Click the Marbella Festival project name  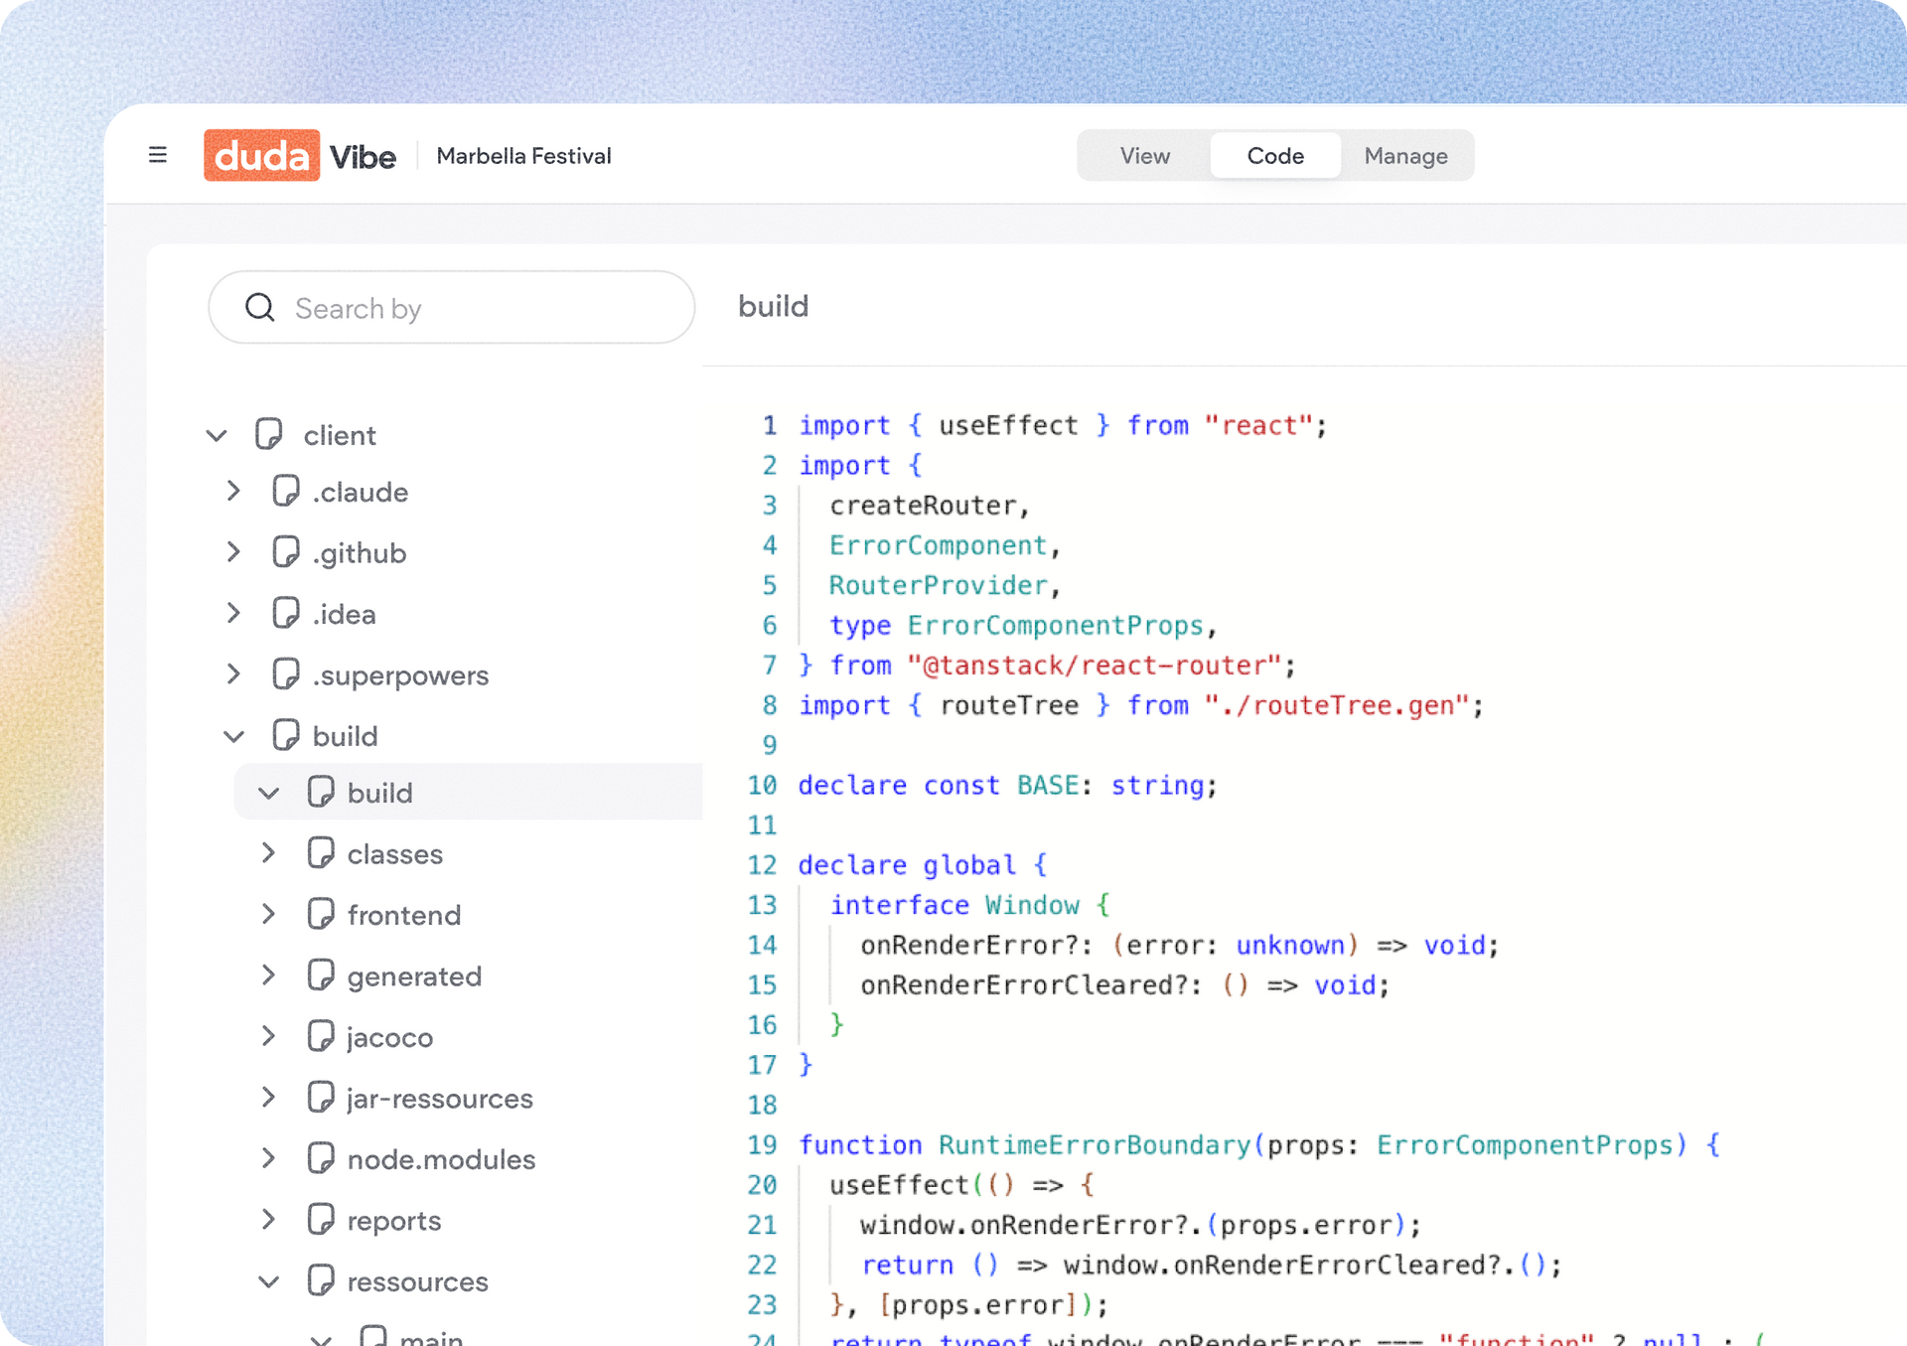tap(523, 156)
